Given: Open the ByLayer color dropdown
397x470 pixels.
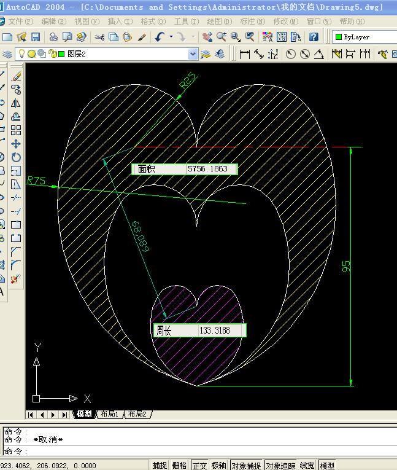Looking at the screenshot, I should click(x=364, y=37).
